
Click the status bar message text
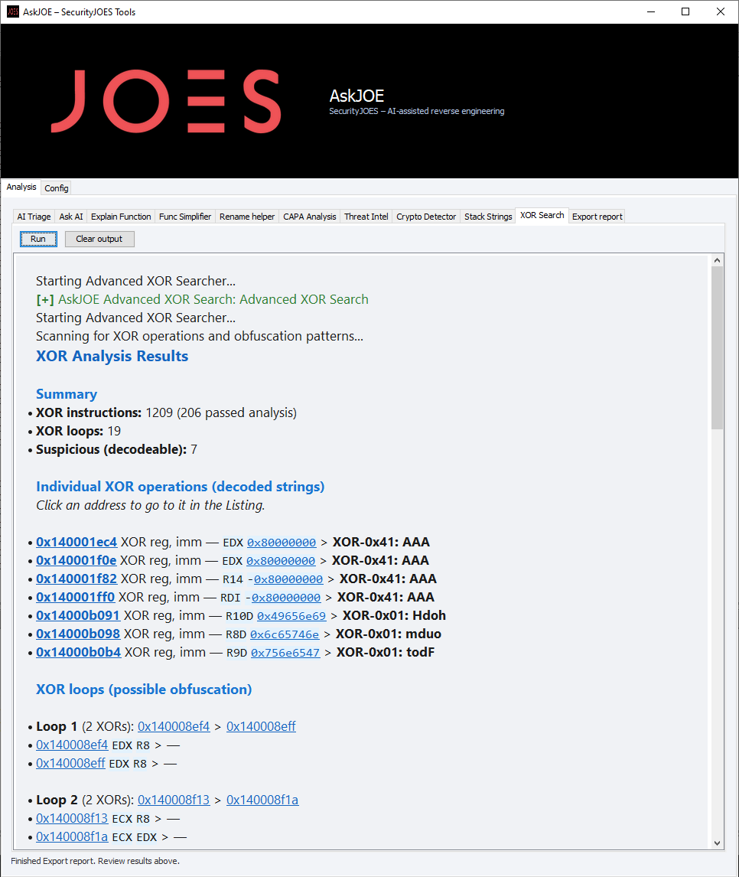[95, 862]
